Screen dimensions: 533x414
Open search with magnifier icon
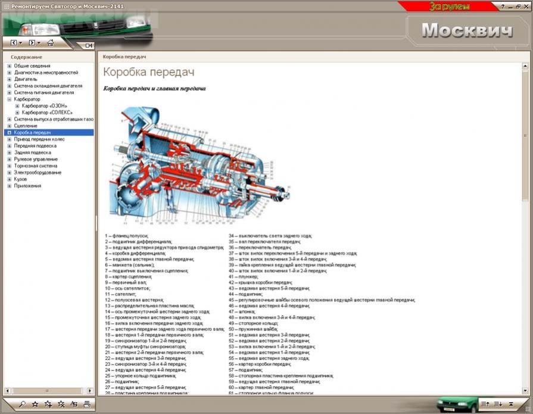(23, 404)
